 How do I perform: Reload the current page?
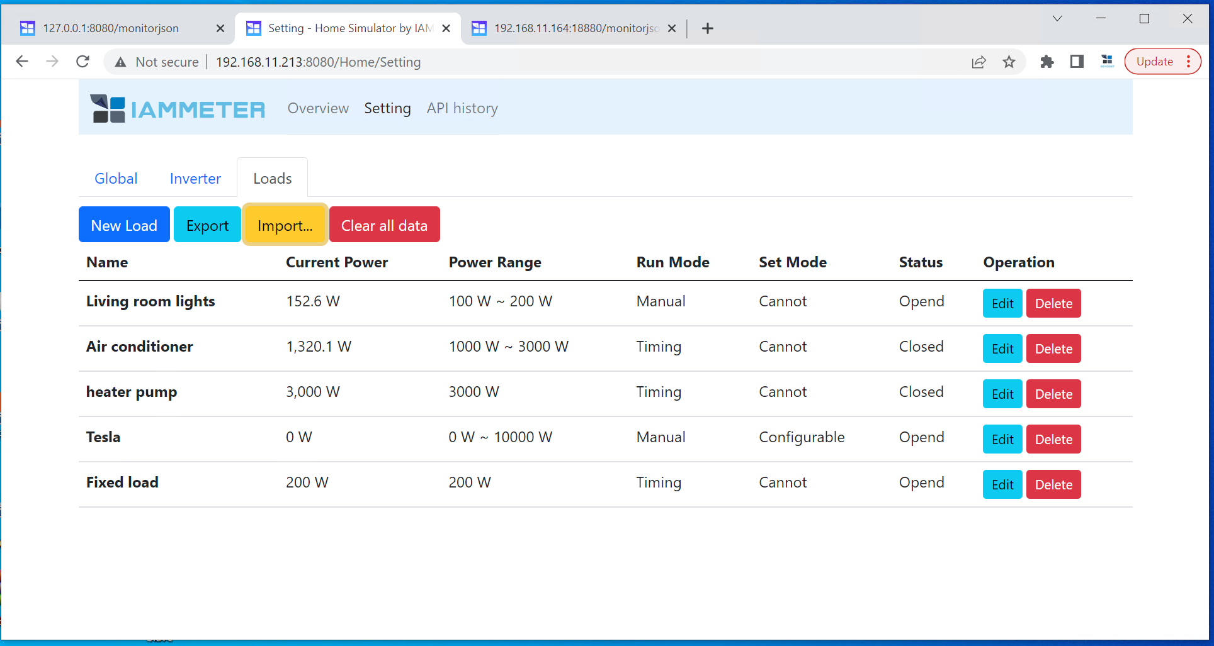coord(82,62)
